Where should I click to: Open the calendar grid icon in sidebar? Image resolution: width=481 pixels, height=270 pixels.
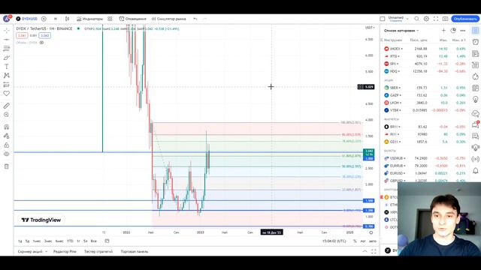pos(475,88)
